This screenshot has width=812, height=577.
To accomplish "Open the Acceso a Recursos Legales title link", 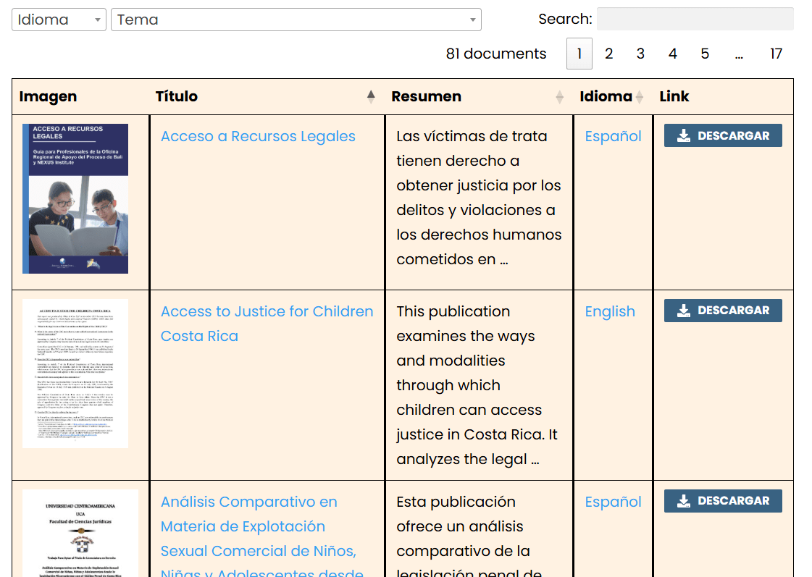I will [258, 136].
